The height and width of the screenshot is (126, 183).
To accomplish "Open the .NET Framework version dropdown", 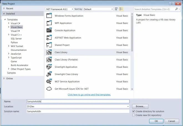I will point(59,9).
